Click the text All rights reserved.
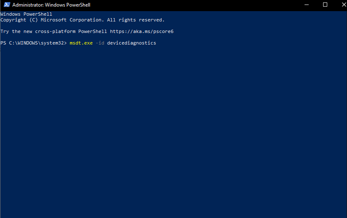 (136, 20)
